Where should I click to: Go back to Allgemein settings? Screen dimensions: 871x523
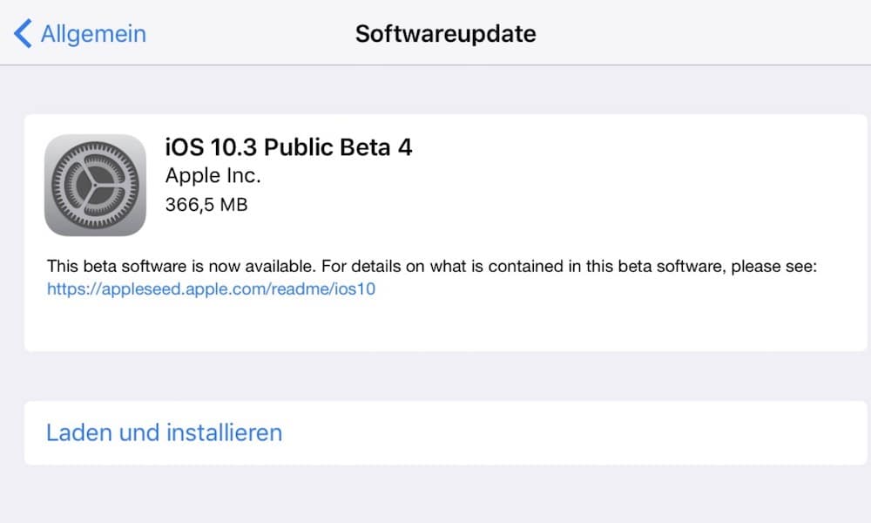[80, 33]
